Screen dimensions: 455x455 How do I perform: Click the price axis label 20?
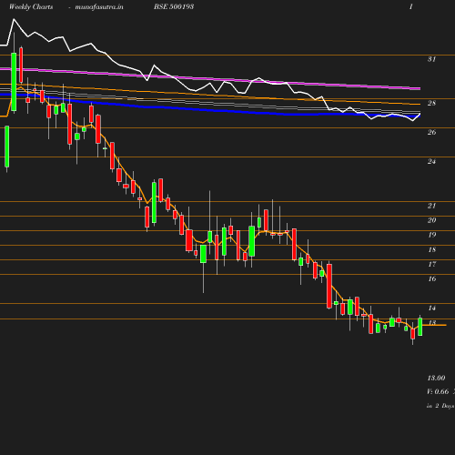coord(431,220)
